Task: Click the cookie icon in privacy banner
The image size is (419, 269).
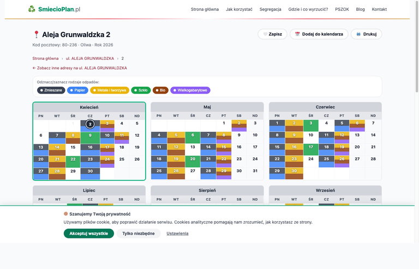Action: coord(66,214)
